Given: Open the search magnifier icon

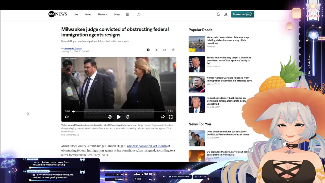Looking at the screenshot, I should (139, 14).
